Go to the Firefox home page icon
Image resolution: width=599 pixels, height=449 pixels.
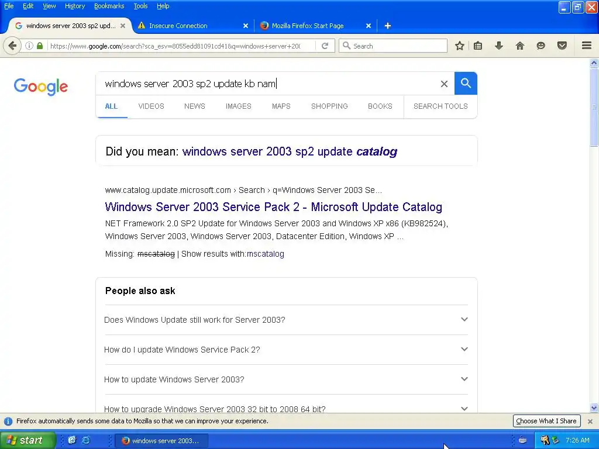(520, 46)
